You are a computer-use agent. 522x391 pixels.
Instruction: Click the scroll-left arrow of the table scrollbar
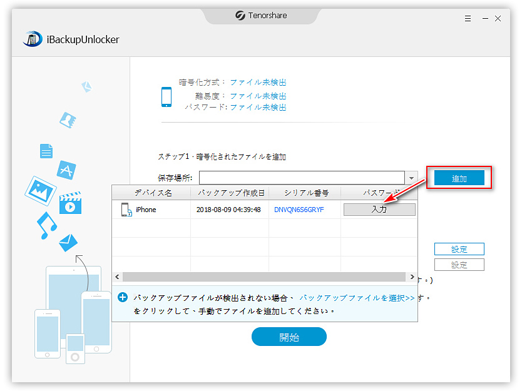117,277
